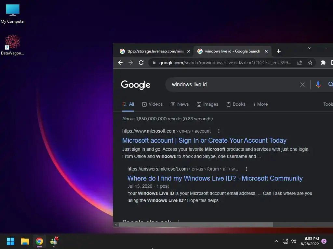Bookmark this page with the star
Viewport: 333px width, 249px height.
coord(310,63)
